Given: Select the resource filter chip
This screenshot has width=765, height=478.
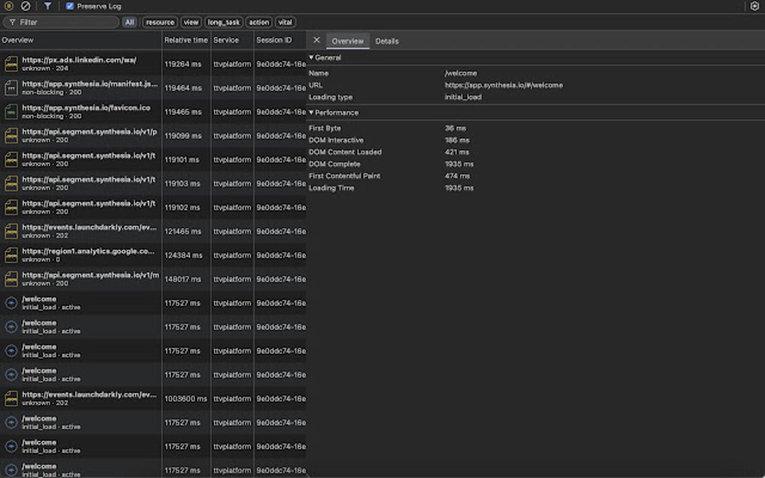Looking at the screenshot, I should pos(160,22).
